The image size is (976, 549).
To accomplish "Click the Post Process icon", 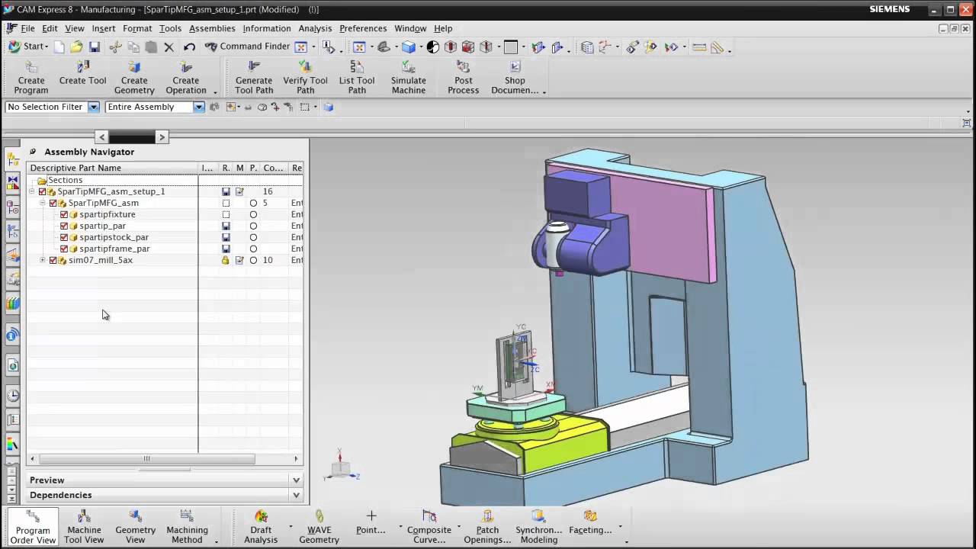I will (463, 67).
